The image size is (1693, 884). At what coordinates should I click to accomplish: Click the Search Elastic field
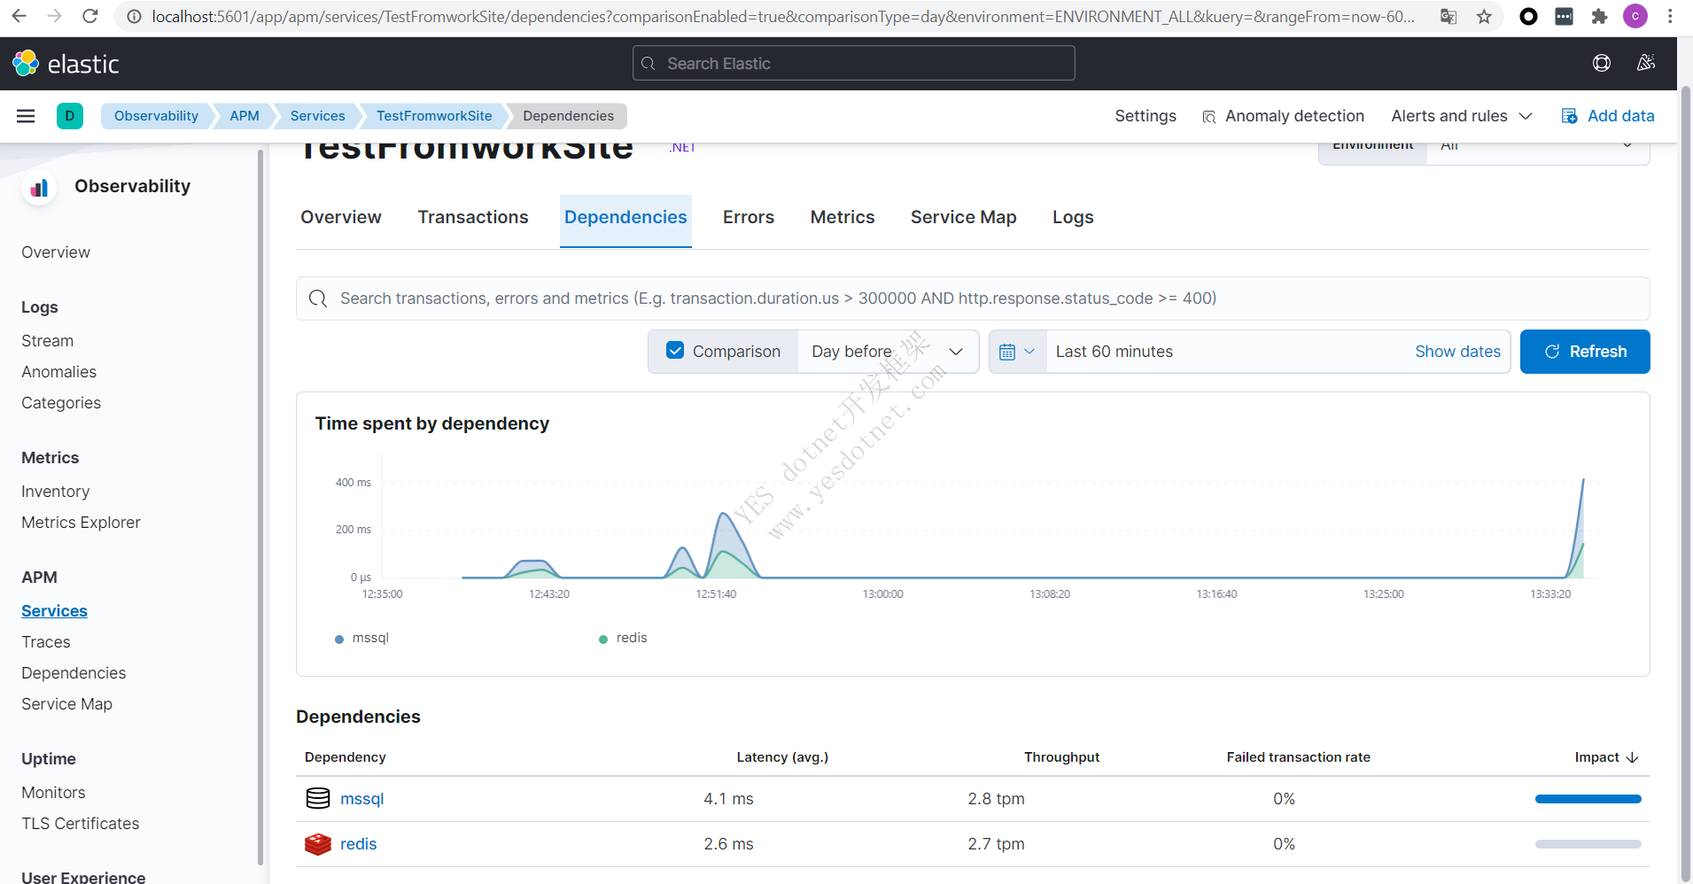click(854, 64)
